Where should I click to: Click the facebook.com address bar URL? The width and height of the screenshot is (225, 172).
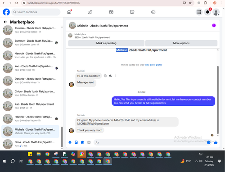54,3
